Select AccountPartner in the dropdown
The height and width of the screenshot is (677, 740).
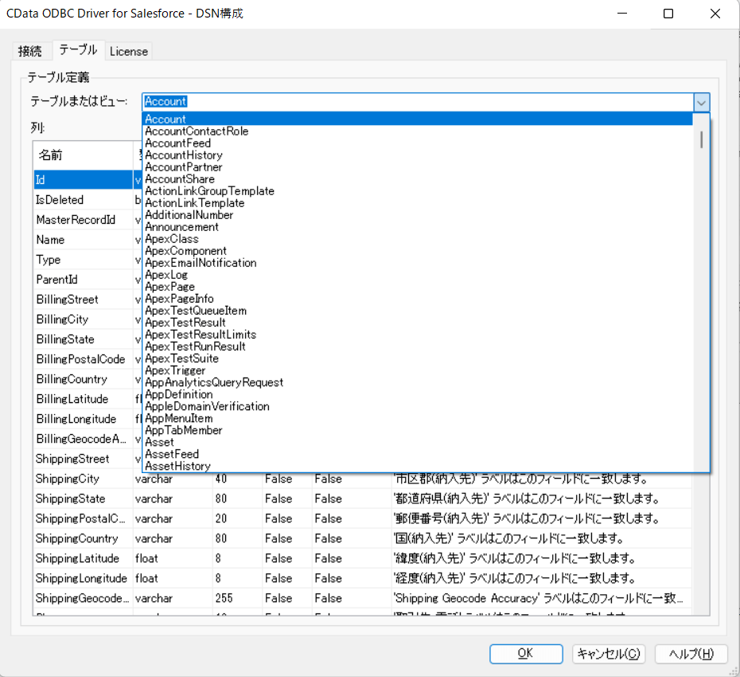[418, 167]
